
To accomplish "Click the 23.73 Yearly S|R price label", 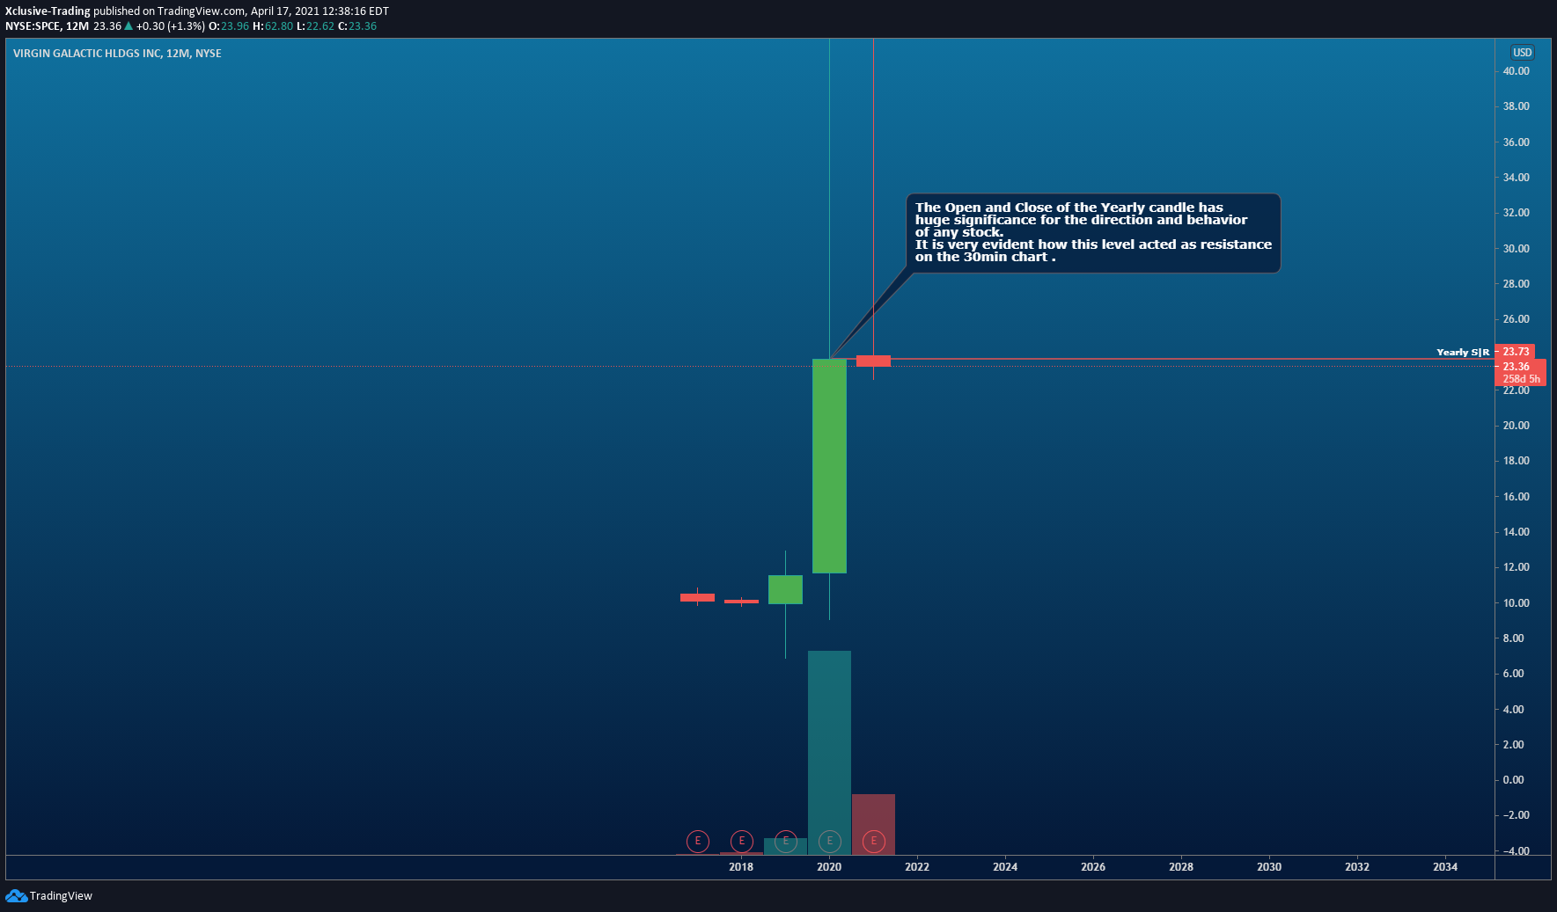I will point(1516,352).
